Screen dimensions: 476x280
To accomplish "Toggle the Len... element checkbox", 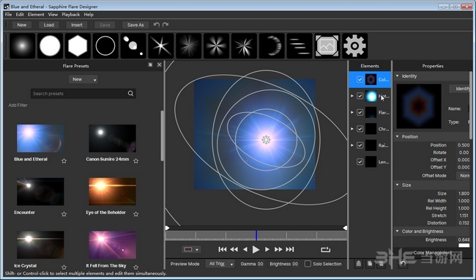I will click(x=360, y=161).
